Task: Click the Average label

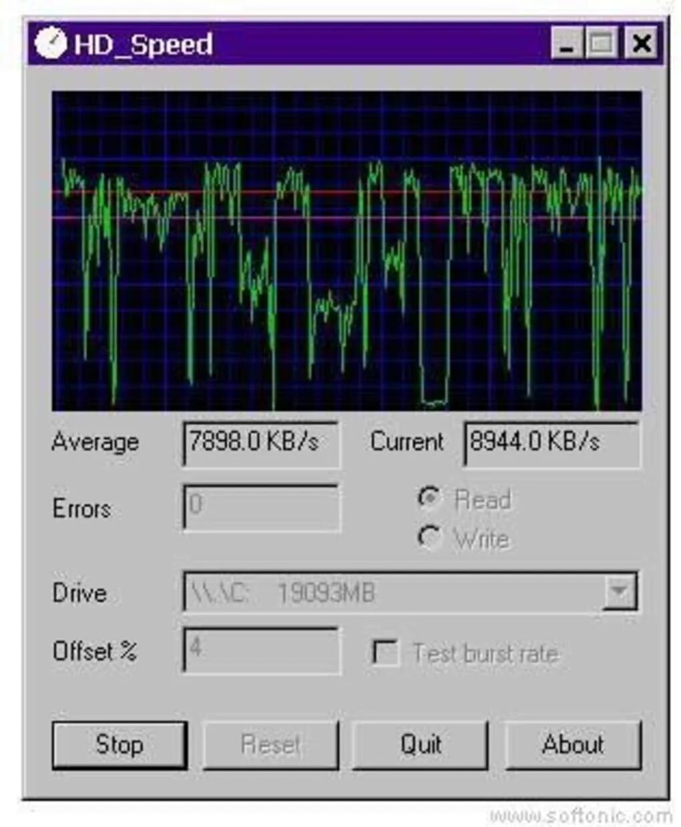Action: tap(95, 442)
